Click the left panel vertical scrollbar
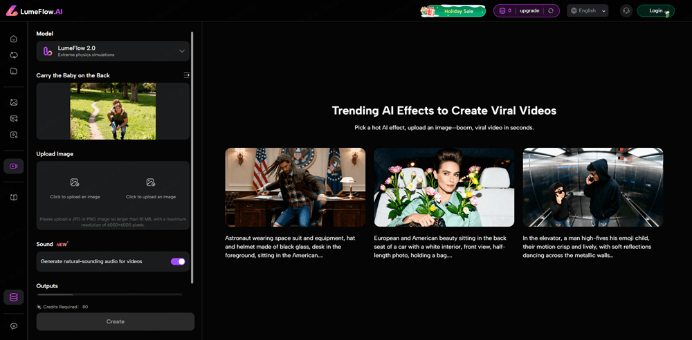 (192, 157)
